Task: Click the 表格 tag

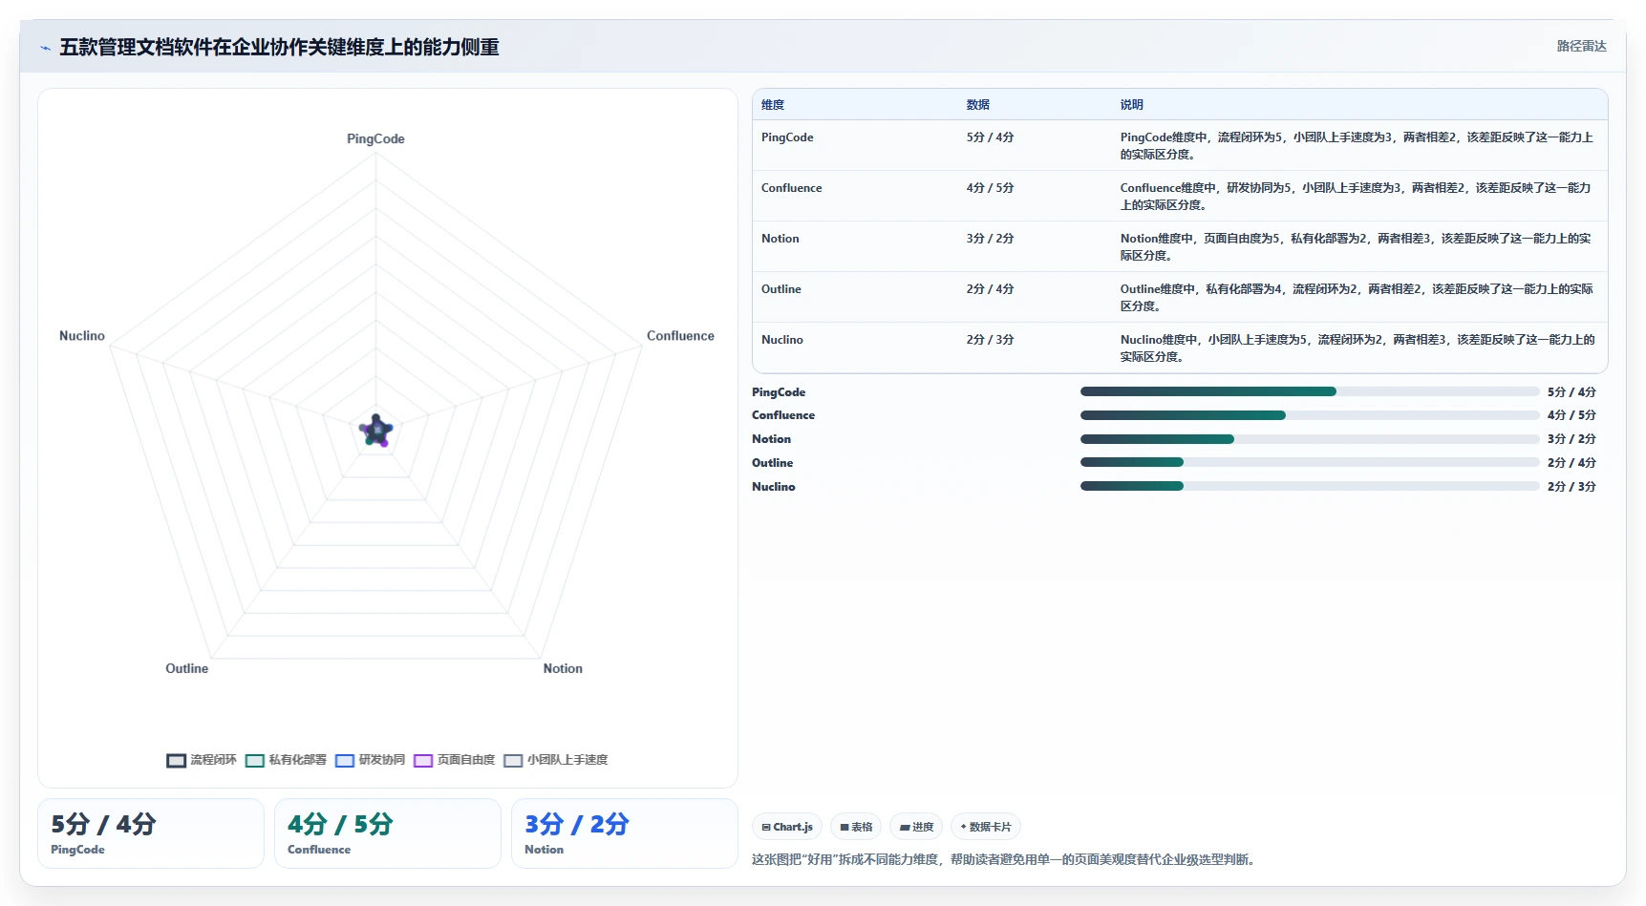Action: tap(856, 827)
